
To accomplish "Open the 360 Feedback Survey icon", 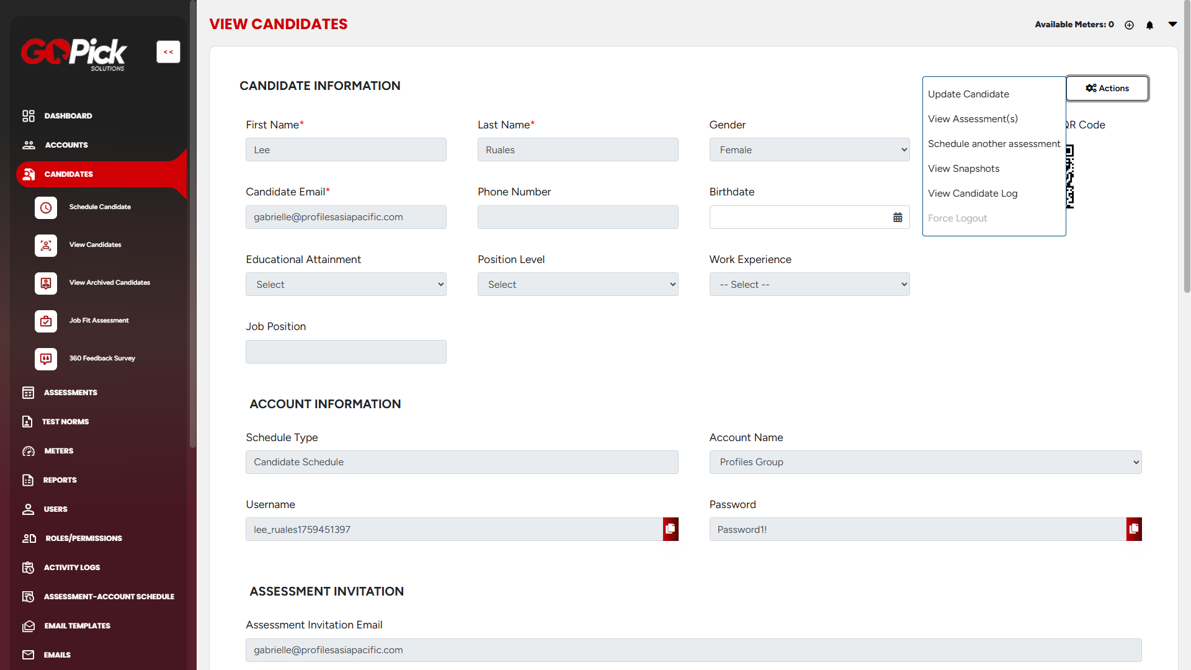I will 46,359.
